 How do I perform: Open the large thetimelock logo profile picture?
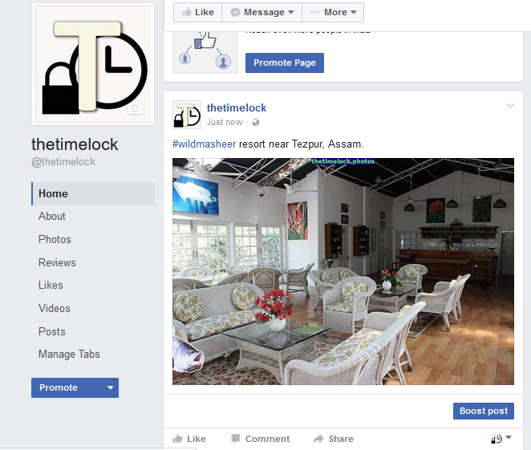[93, 64]
